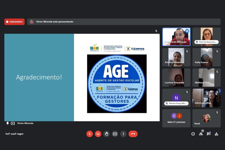Click the muted mic icon on Matheus Elias tile
The height and width of the screenshot is (150, 225).
(x=217, y=72)
